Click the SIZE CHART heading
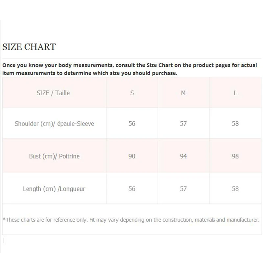 [x=29, y=47]
